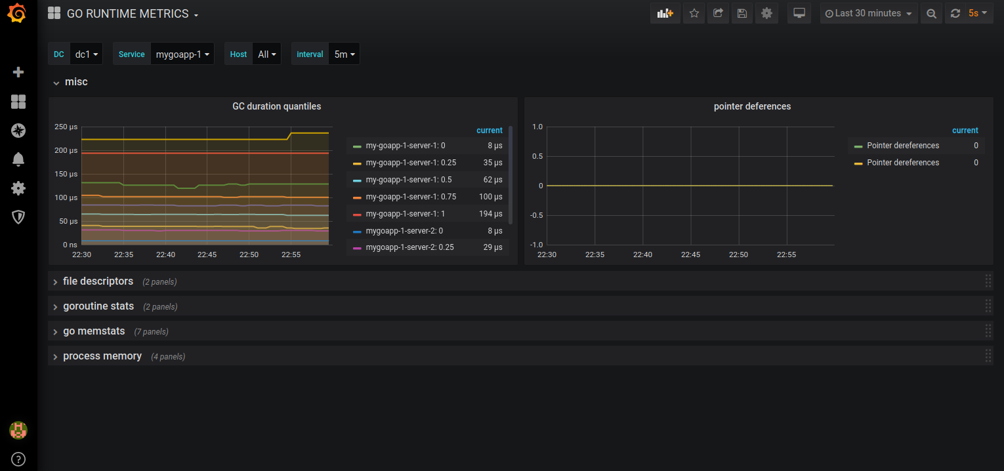This screenshot has width=1004, height=471.
Task: Click the GC legend vertical scrollbar
Action: 511,174
